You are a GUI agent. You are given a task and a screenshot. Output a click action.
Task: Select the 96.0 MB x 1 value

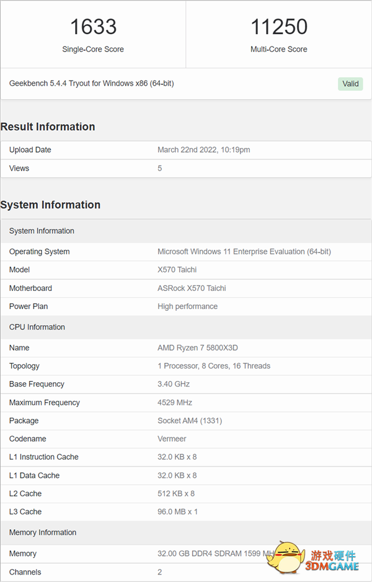tap(178, 512)
